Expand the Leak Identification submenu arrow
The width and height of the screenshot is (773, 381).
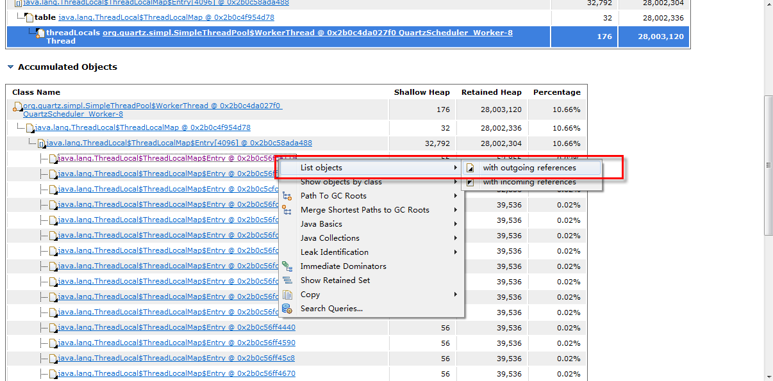456,252
